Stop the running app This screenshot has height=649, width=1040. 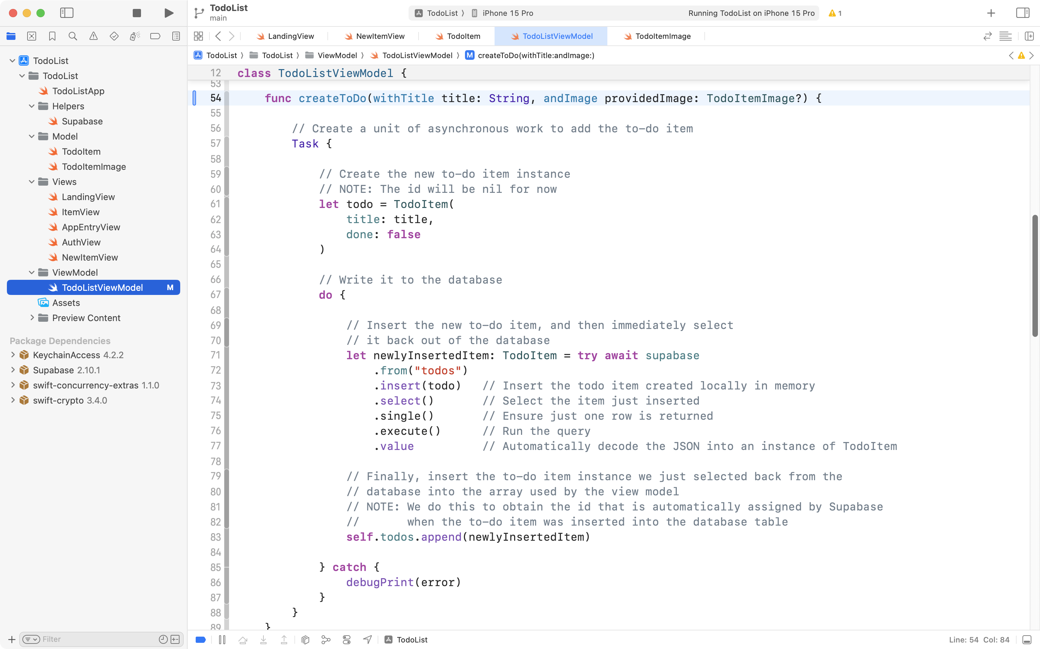click(137, 13)
